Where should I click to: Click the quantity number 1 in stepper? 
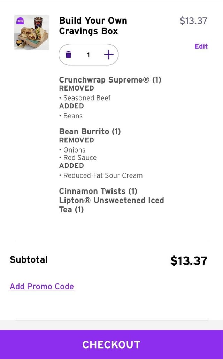point(89,55)
